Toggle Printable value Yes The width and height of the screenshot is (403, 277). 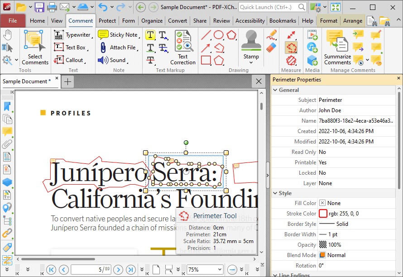(x=356, y=162)
